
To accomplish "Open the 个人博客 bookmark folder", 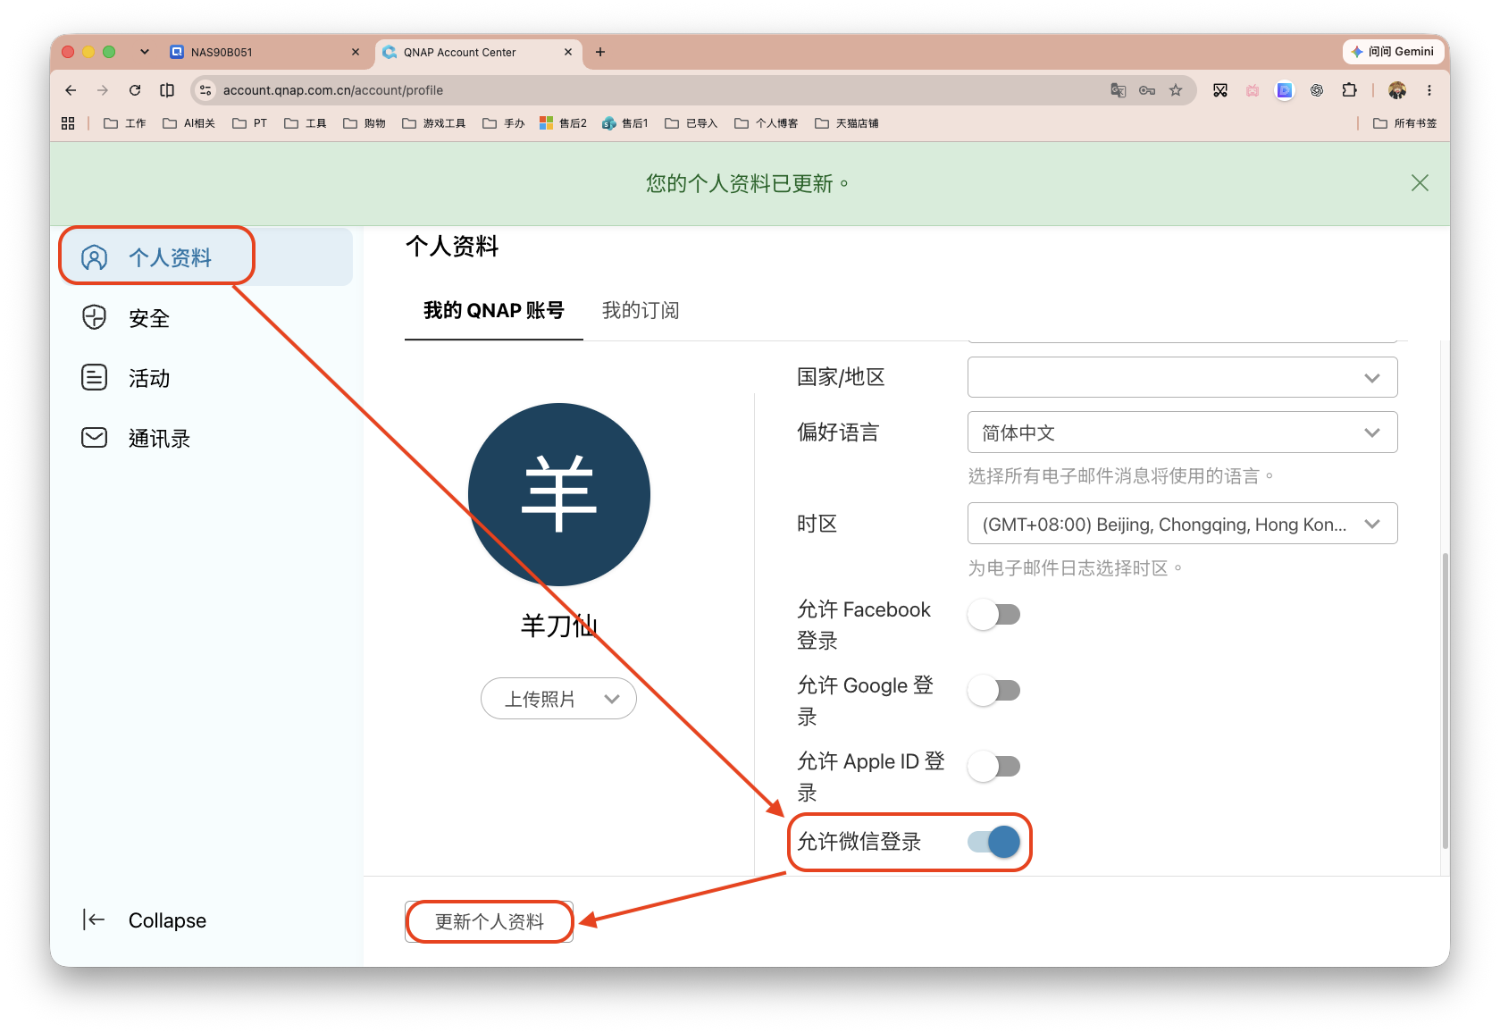I will point(767,123).
